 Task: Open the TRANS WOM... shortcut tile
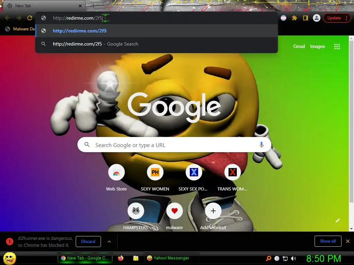click(232, 178)
